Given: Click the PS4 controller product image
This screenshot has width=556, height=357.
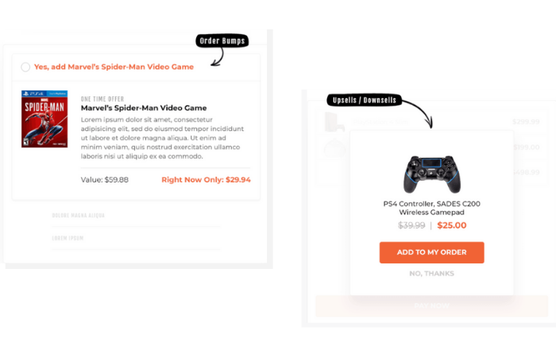Looking at the screenshot, I should click(x=431, y=174).
